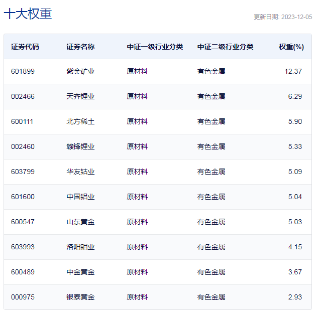The height and width of the screenshot is (314, 315).
Task: Click weight value 5.33
Action: pos(295,146)
